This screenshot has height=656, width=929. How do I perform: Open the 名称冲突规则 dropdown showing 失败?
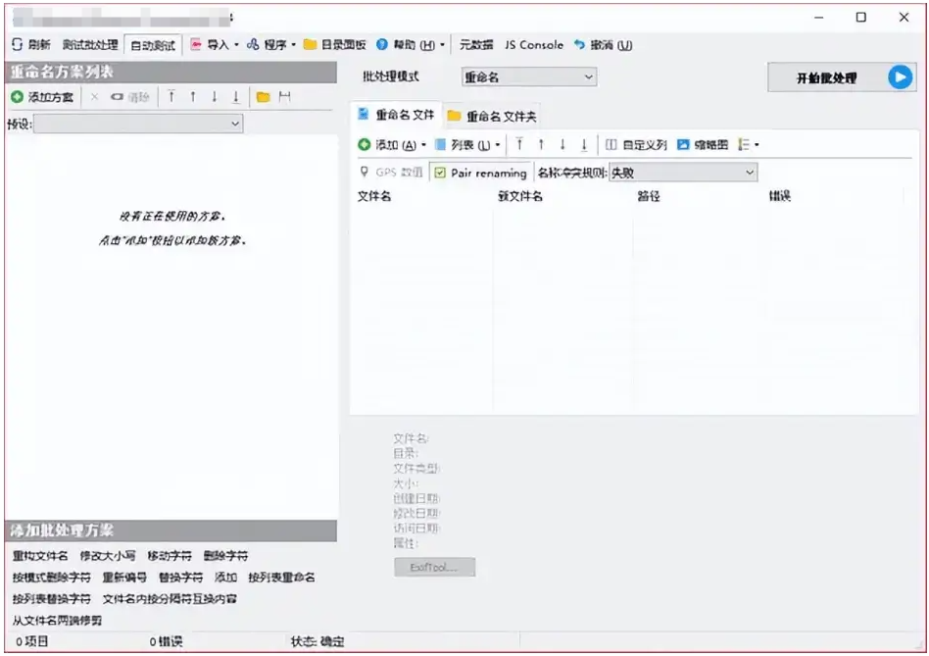coord(683,173)
